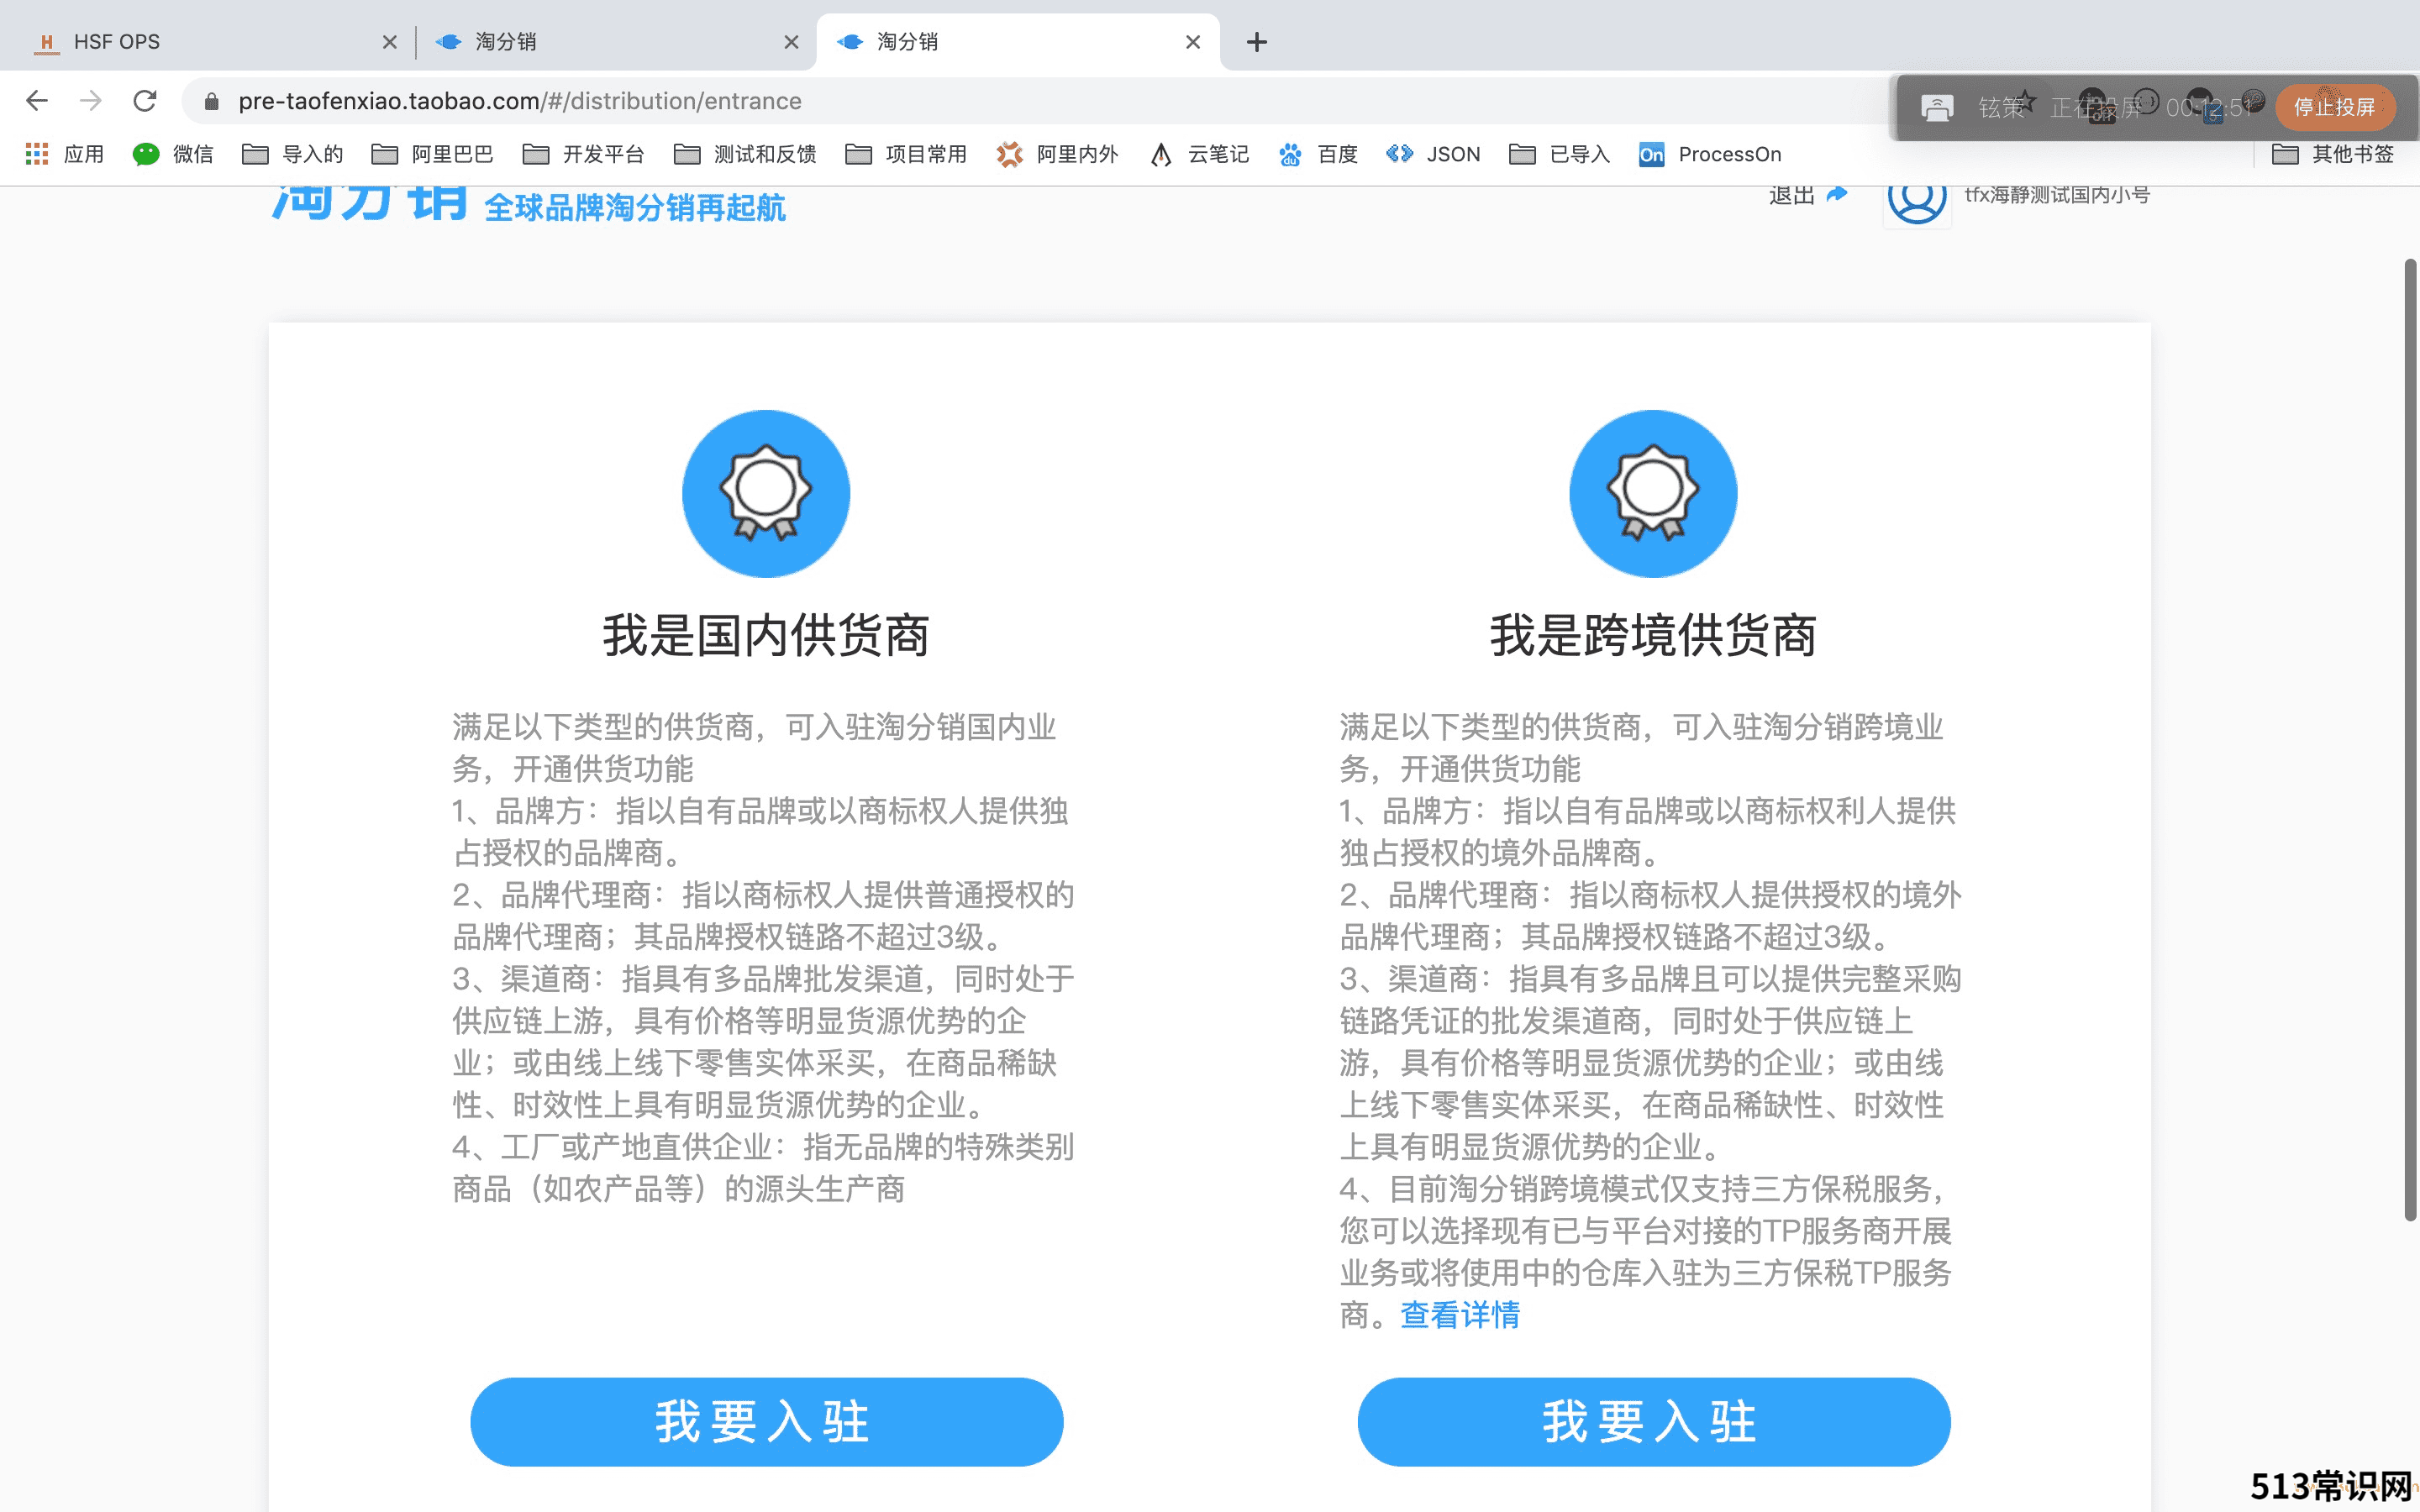Click the 我是跨境供货商 heading
This screenshot has height=1512, width=2420.
tap(1653, 635)
